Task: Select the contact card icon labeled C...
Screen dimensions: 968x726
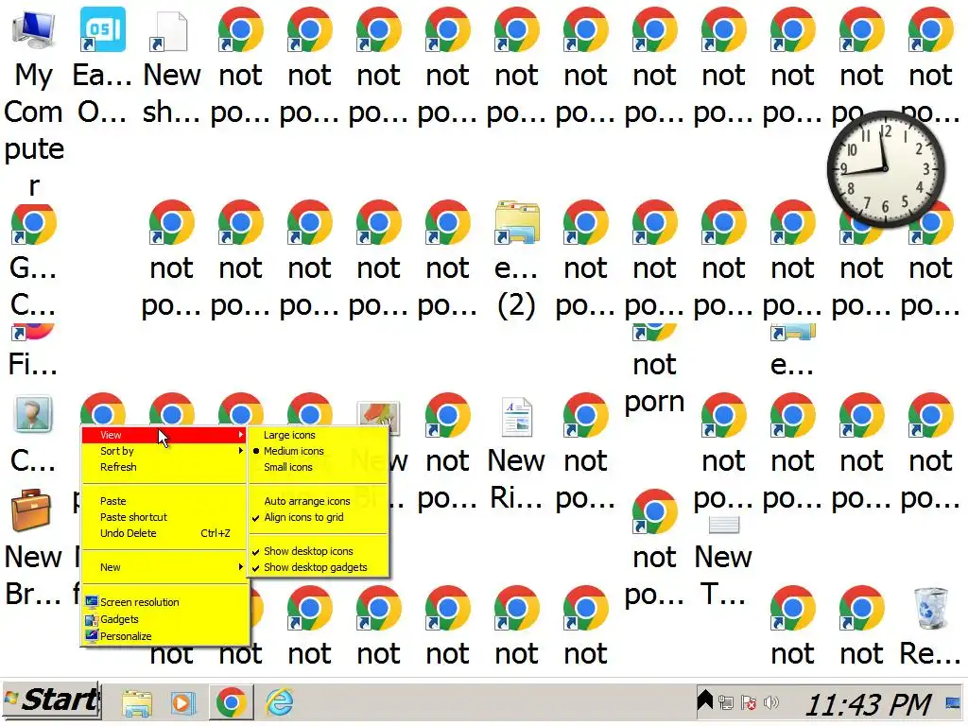Action: pyautogui.click(x=33, y=414)
